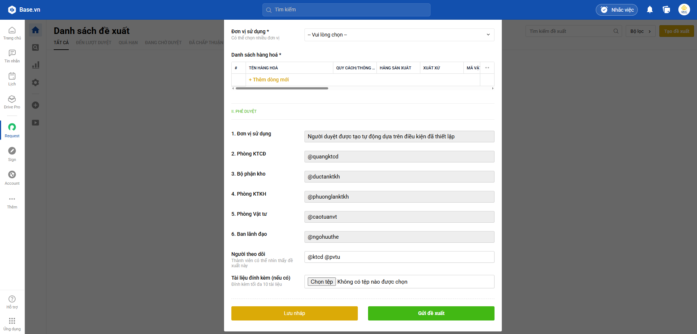Viewport: 697px width, 334px height.
Task: Open Ứng dụng apps grid icon
Action: tap(12, 323)
